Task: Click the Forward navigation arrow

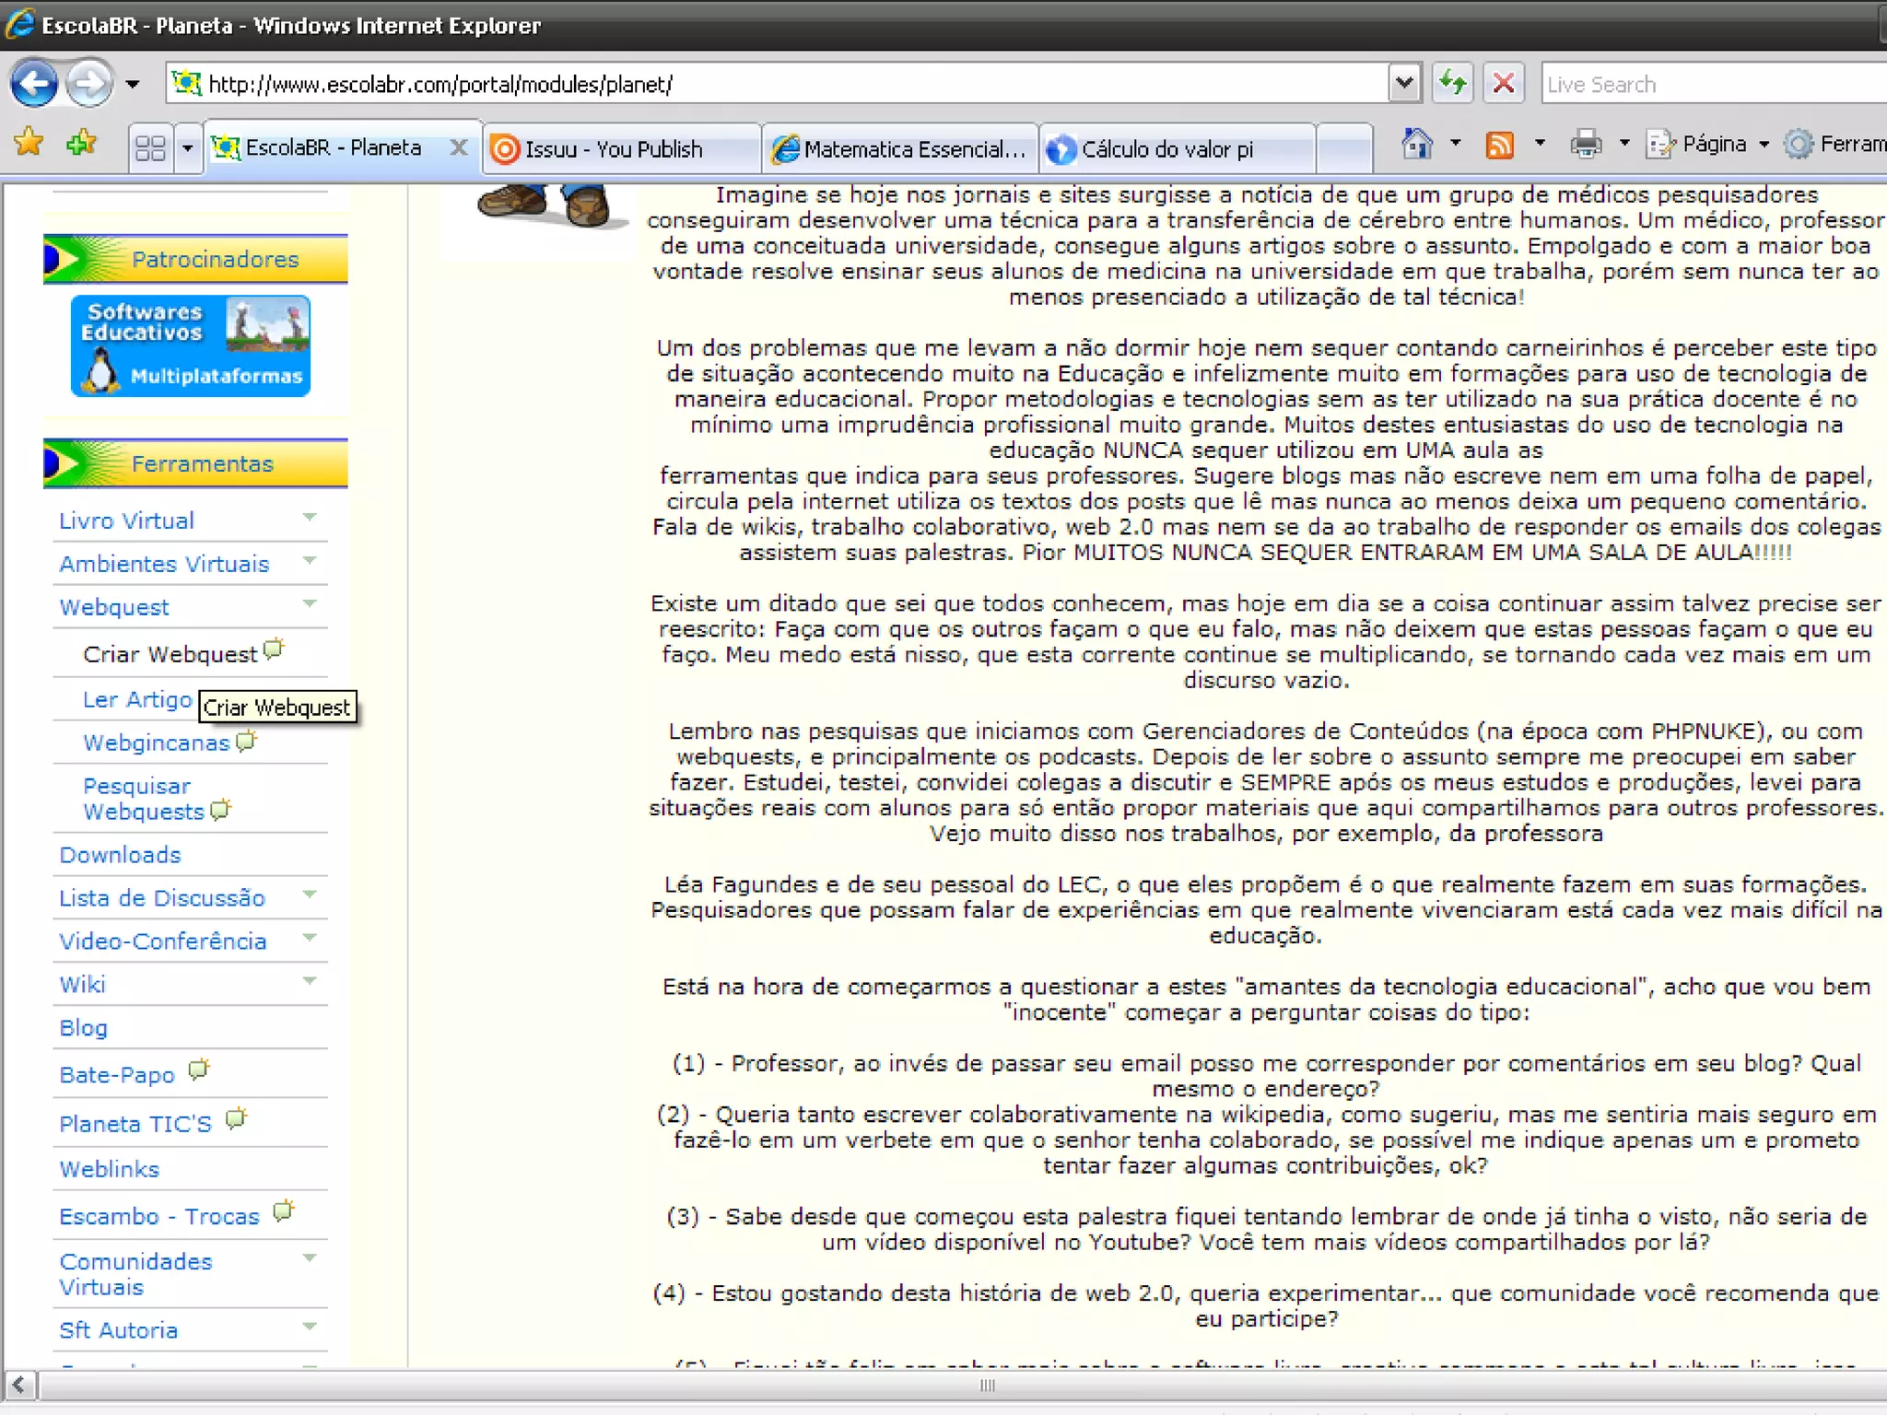Action: pyautogui.click(x=89, y=84)
